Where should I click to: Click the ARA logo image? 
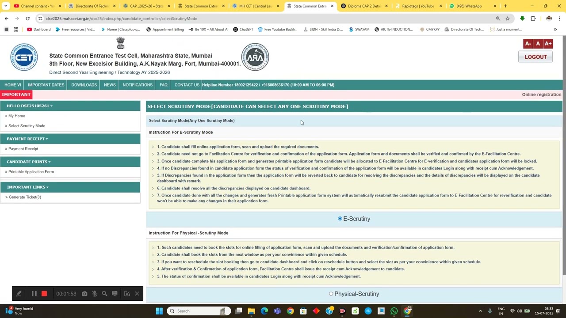pos(255,57)
